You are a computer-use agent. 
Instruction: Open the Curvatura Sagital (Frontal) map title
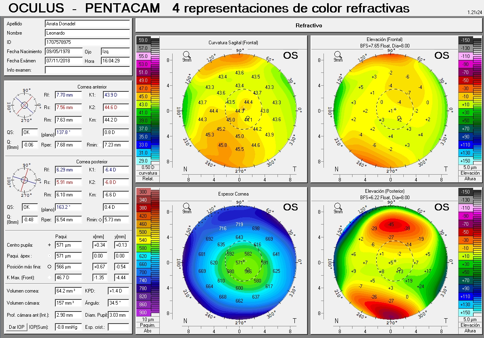[x=233, y=43]
